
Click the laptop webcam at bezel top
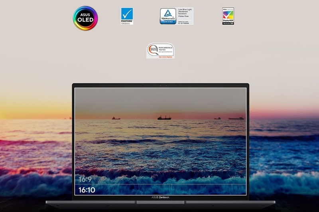click(x=161, y=86)
